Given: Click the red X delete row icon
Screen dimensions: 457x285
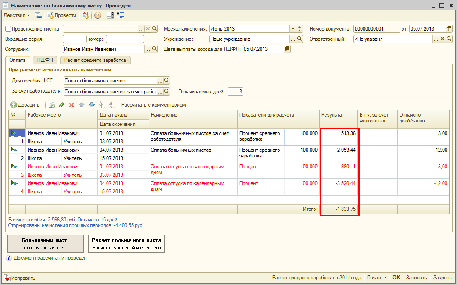Looking at the screenshot, I should (71, 105).
